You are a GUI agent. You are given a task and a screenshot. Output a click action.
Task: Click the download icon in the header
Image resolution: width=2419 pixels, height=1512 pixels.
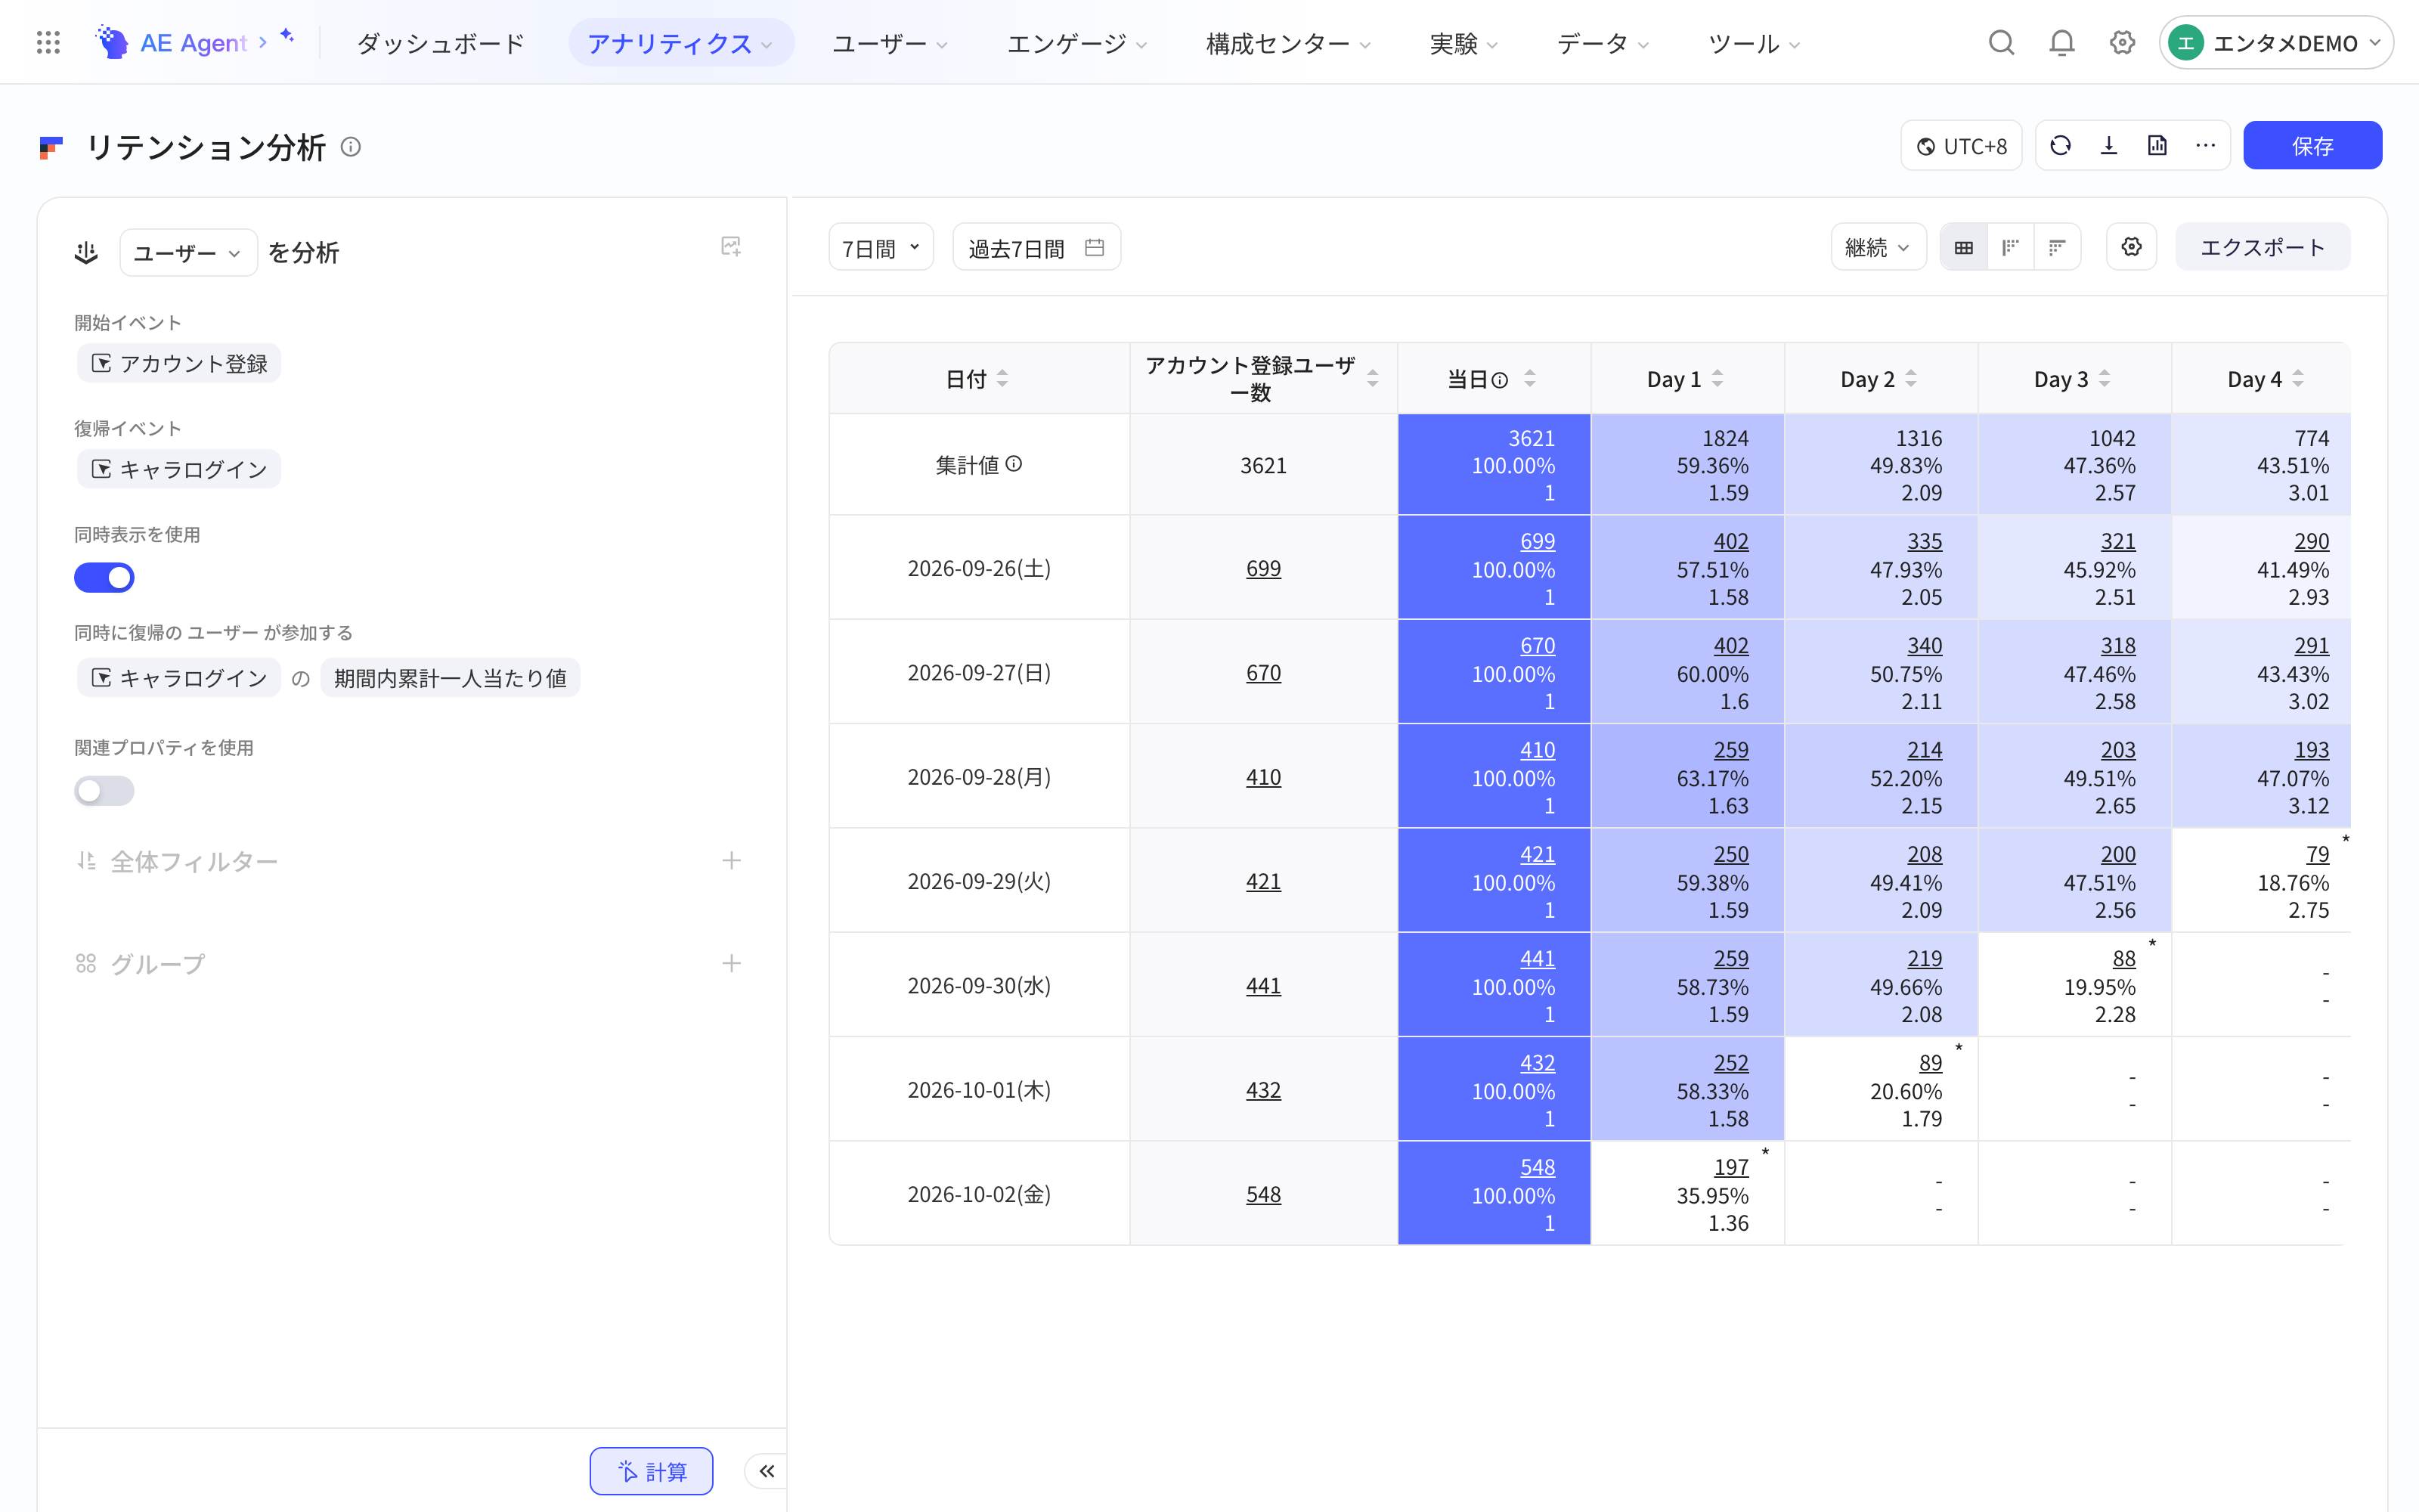click(2109, 146)
